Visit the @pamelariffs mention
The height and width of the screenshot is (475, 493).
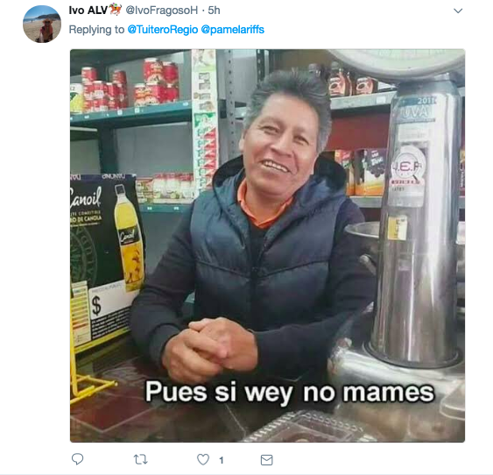pos(232,30)
